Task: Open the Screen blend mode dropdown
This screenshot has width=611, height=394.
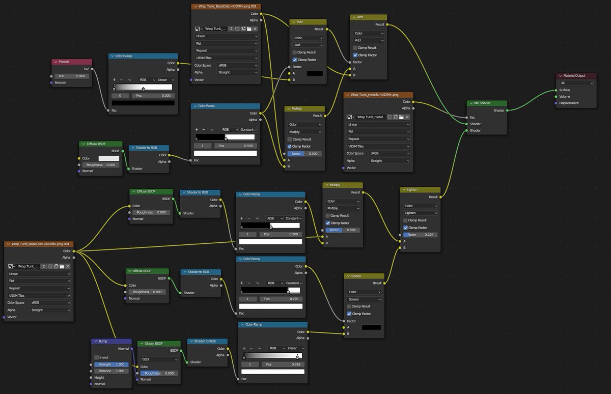Action: pyautogui.click(x=364, y=299)
